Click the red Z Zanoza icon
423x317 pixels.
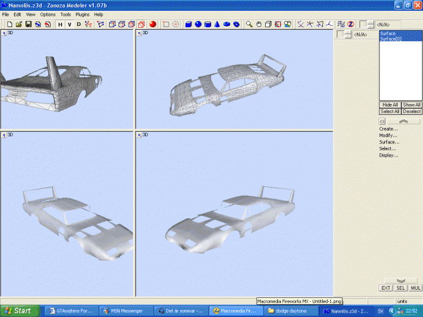point(350,24)
